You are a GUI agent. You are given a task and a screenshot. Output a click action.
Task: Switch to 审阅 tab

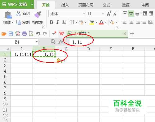click(145, 5)
